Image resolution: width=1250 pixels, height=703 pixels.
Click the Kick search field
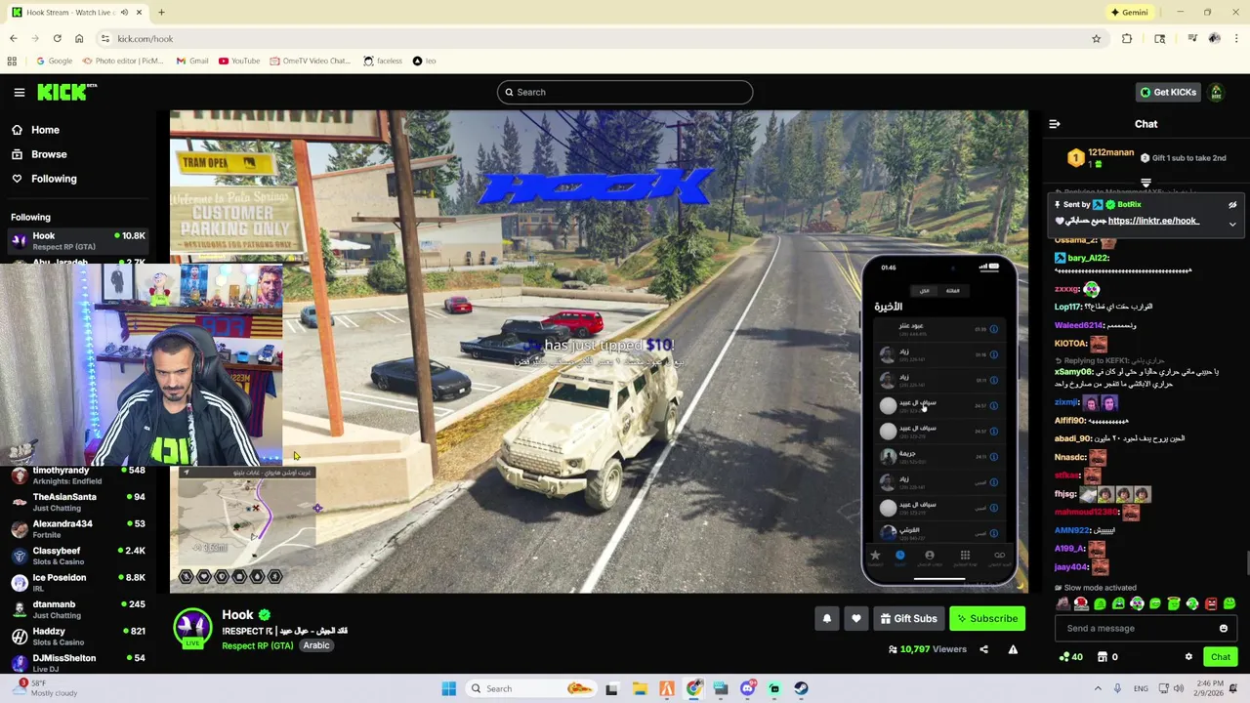[625, 92]
